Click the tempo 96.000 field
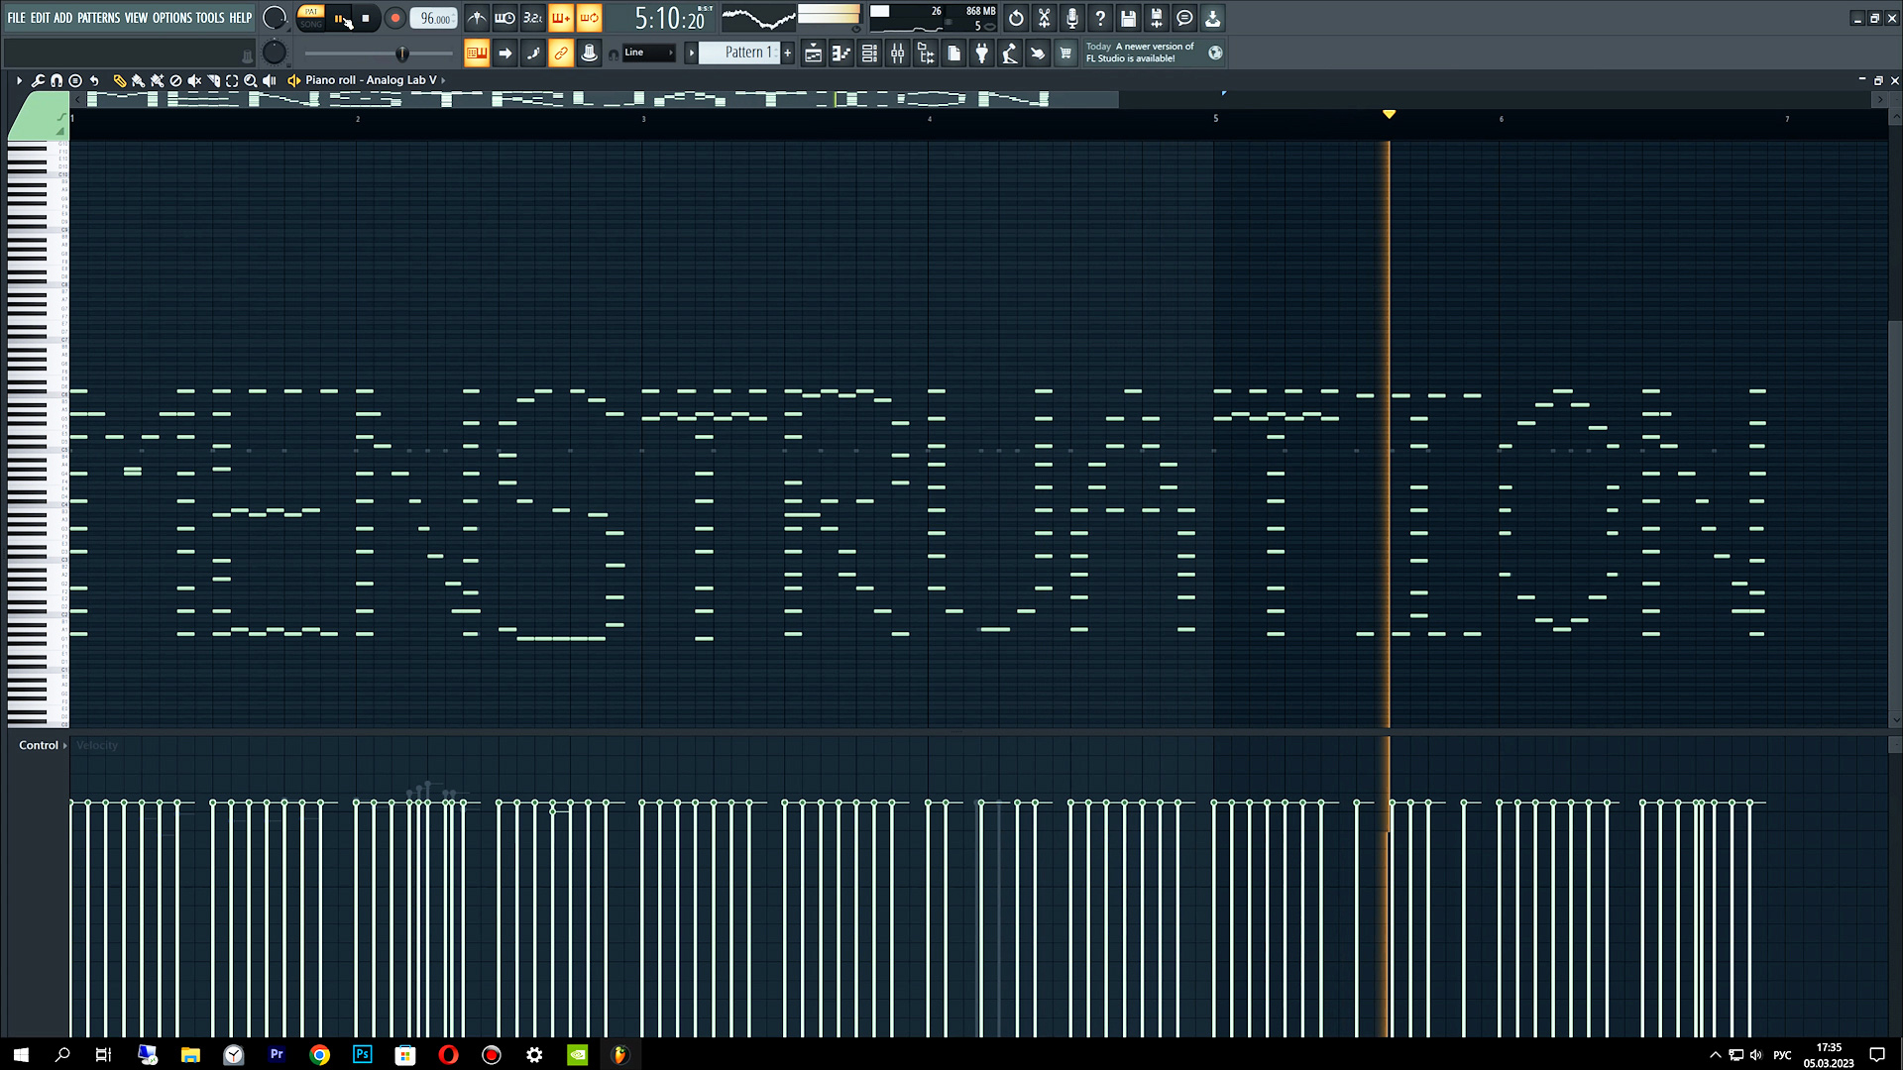The width and height of the screenshot is (1903, 1070). 434,18
